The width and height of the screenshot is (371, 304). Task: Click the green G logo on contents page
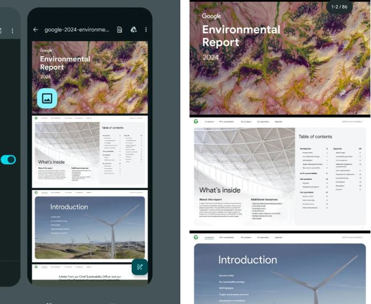tap(196, 122)
